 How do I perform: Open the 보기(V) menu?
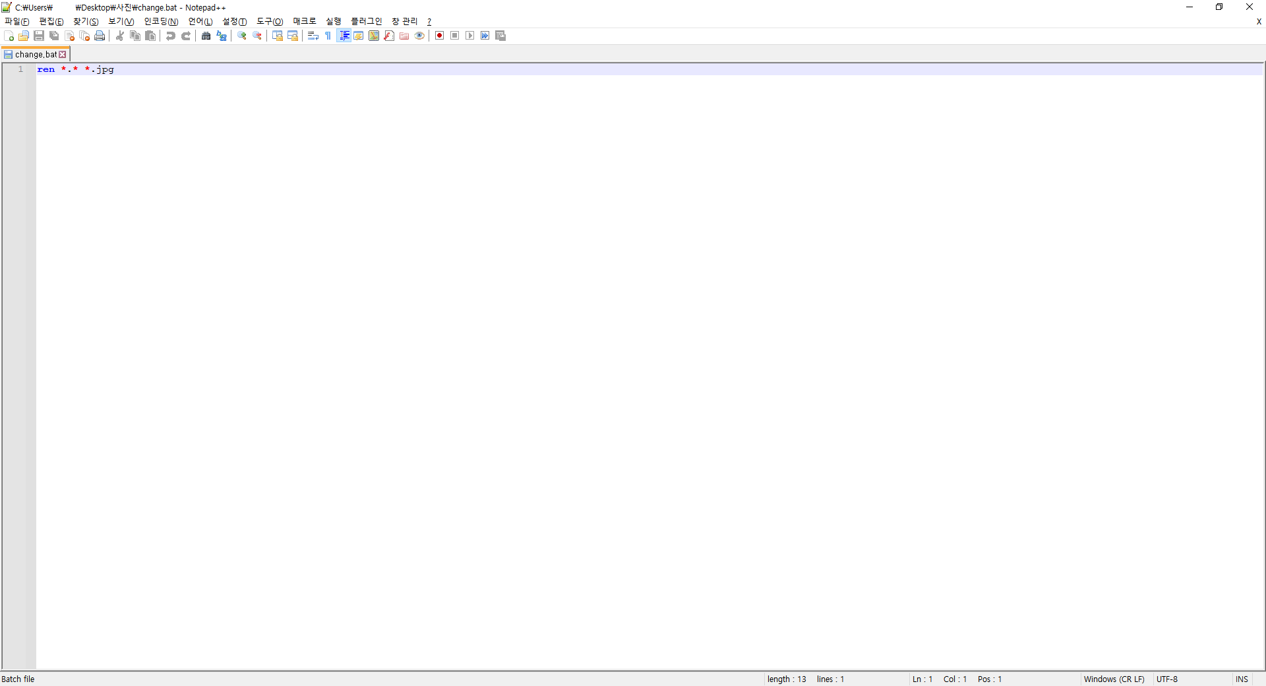pyautogui.click(x=121, y=22)
